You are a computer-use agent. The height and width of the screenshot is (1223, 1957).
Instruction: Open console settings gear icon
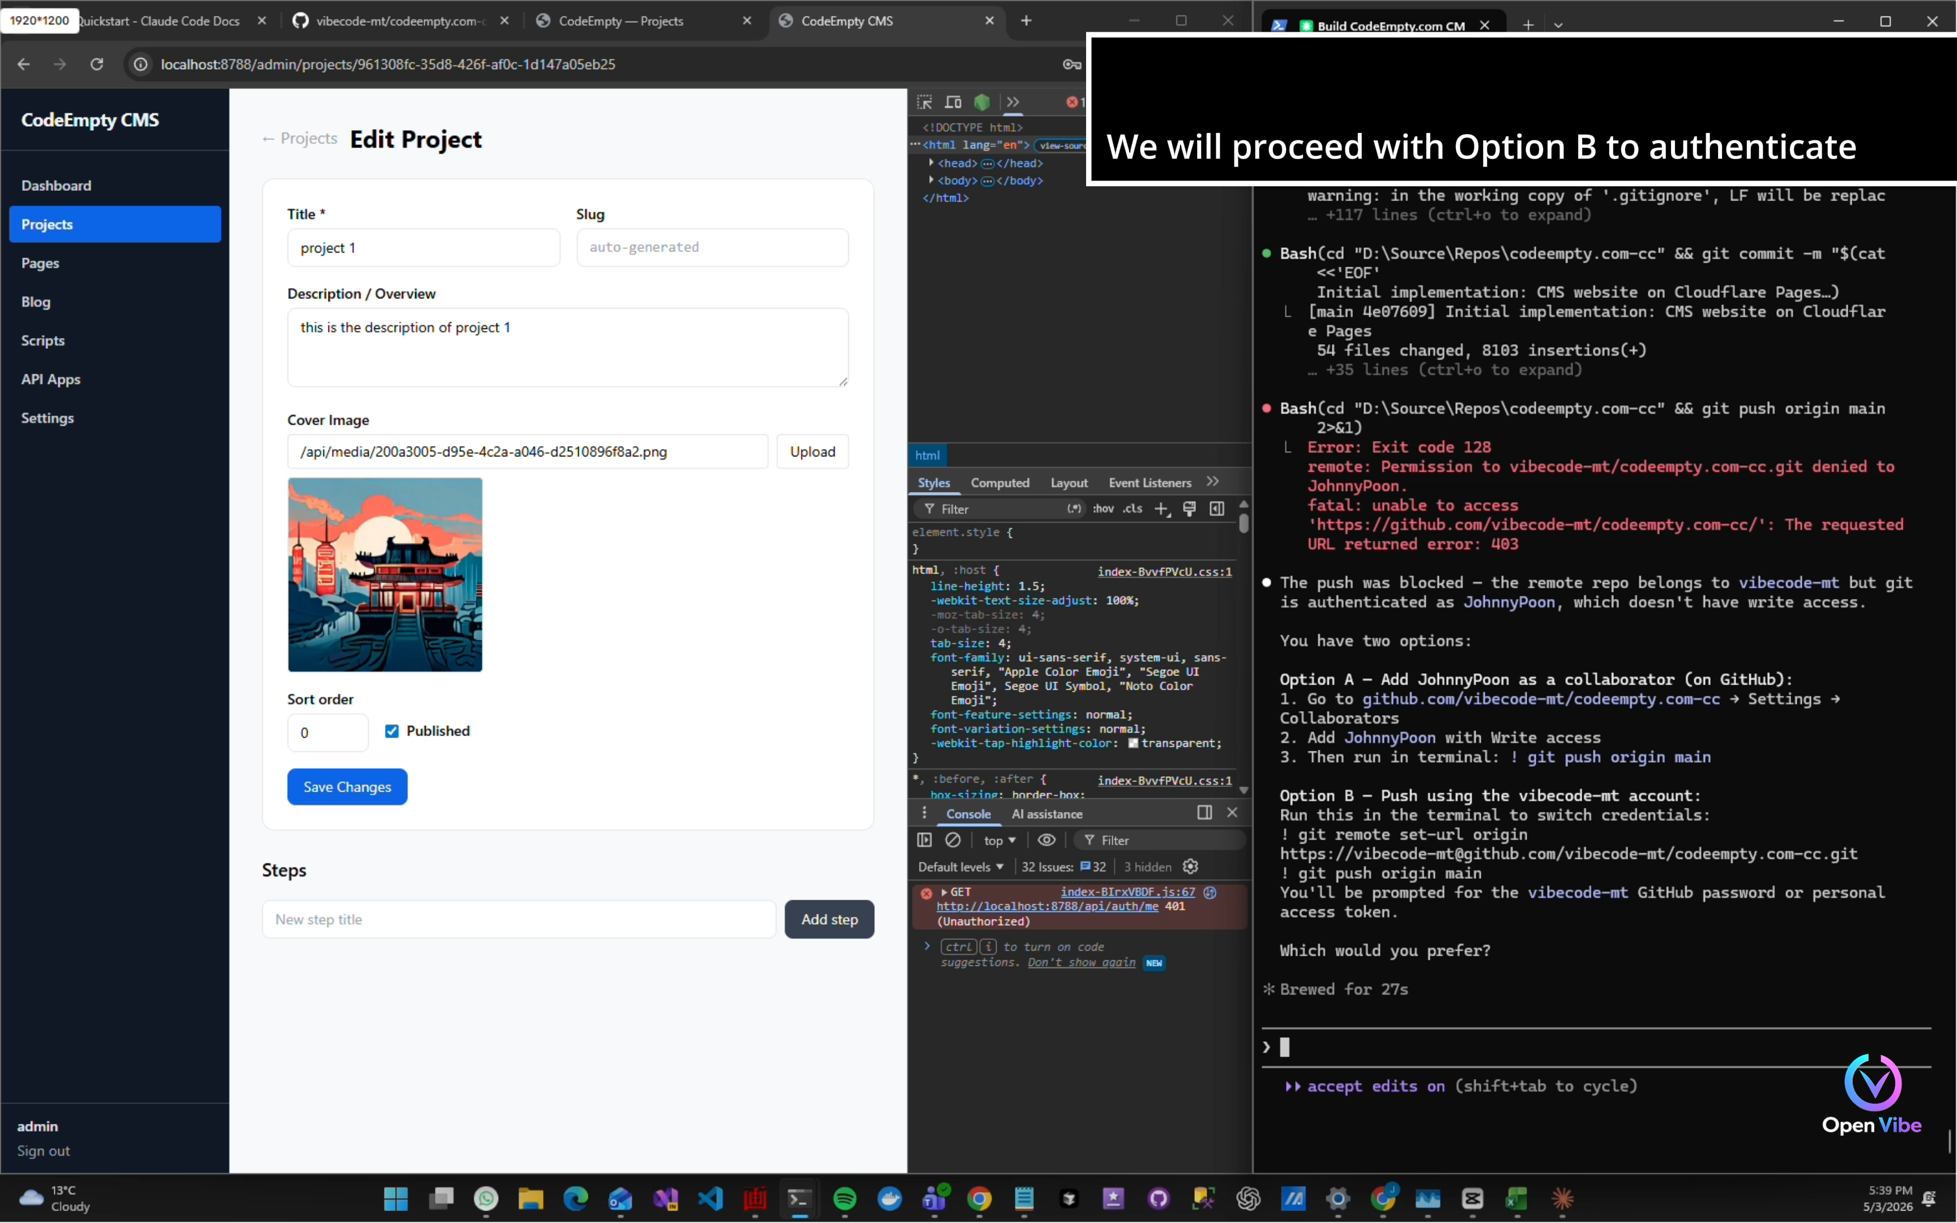[1190, 866]
